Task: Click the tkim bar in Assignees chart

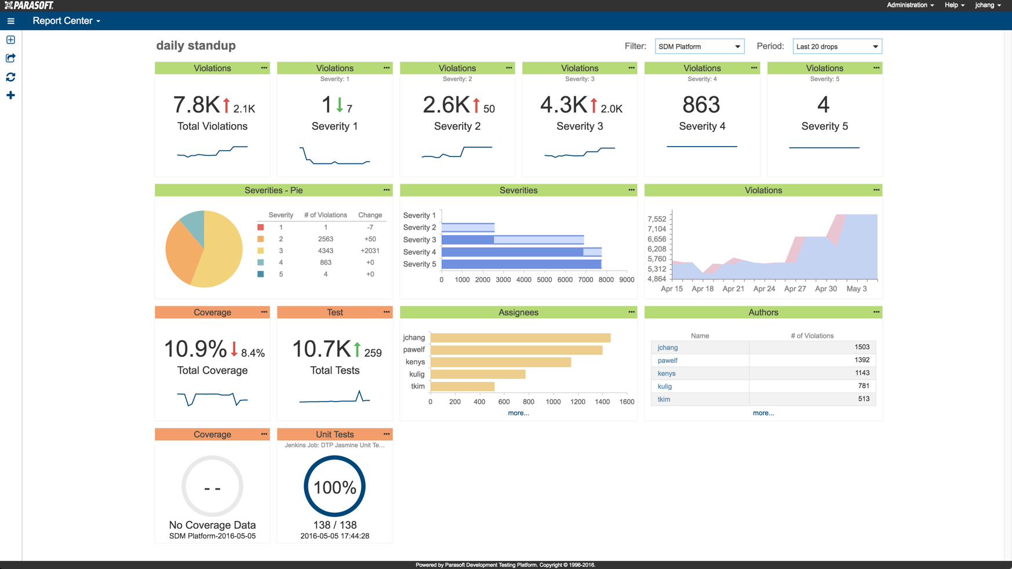Action: [x=463, y=386]
